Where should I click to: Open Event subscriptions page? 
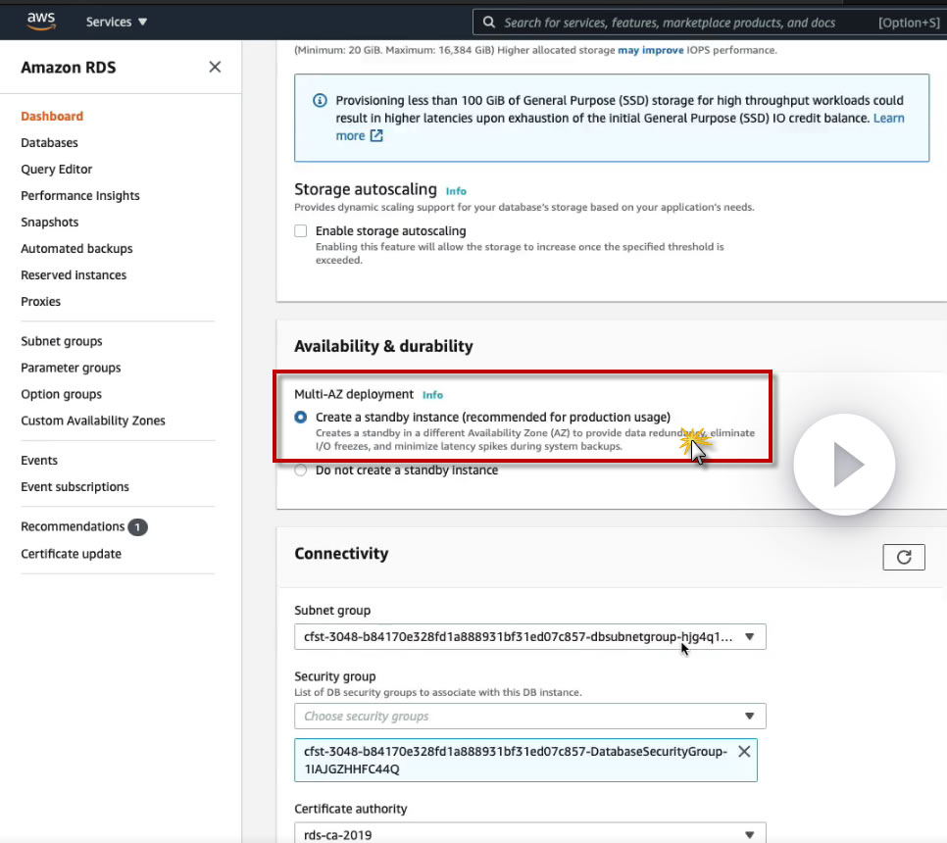pos(75,487)
